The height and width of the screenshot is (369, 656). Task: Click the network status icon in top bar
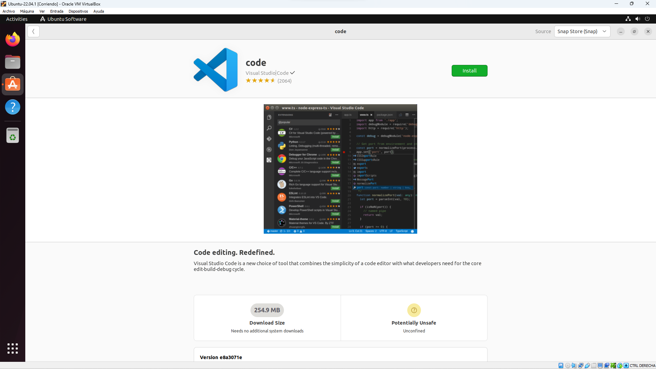[628, 19]
